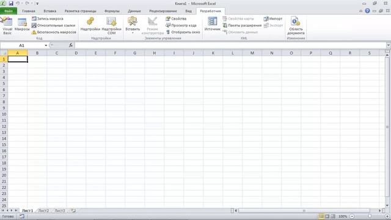391x220 pixels.
Task: Go to first sheet navigation arrow
Action: pyautogui.click(x=3, y=210)
